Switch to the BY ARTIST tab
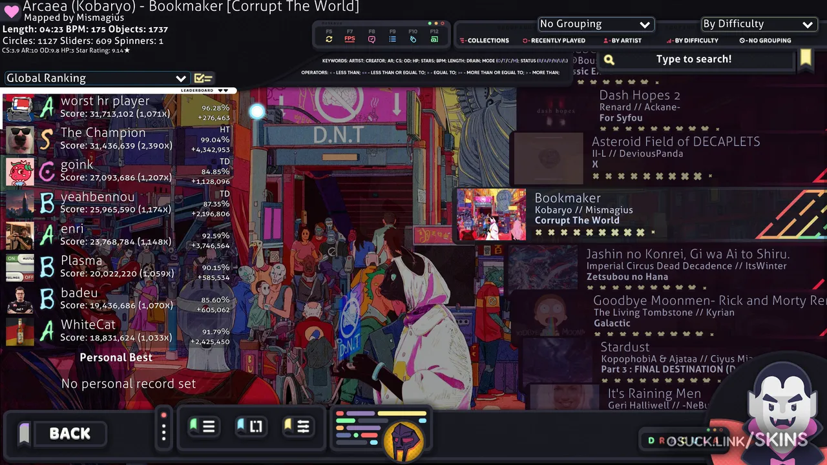The height and width of the screenshot is (465, 827). coord(622,40)
